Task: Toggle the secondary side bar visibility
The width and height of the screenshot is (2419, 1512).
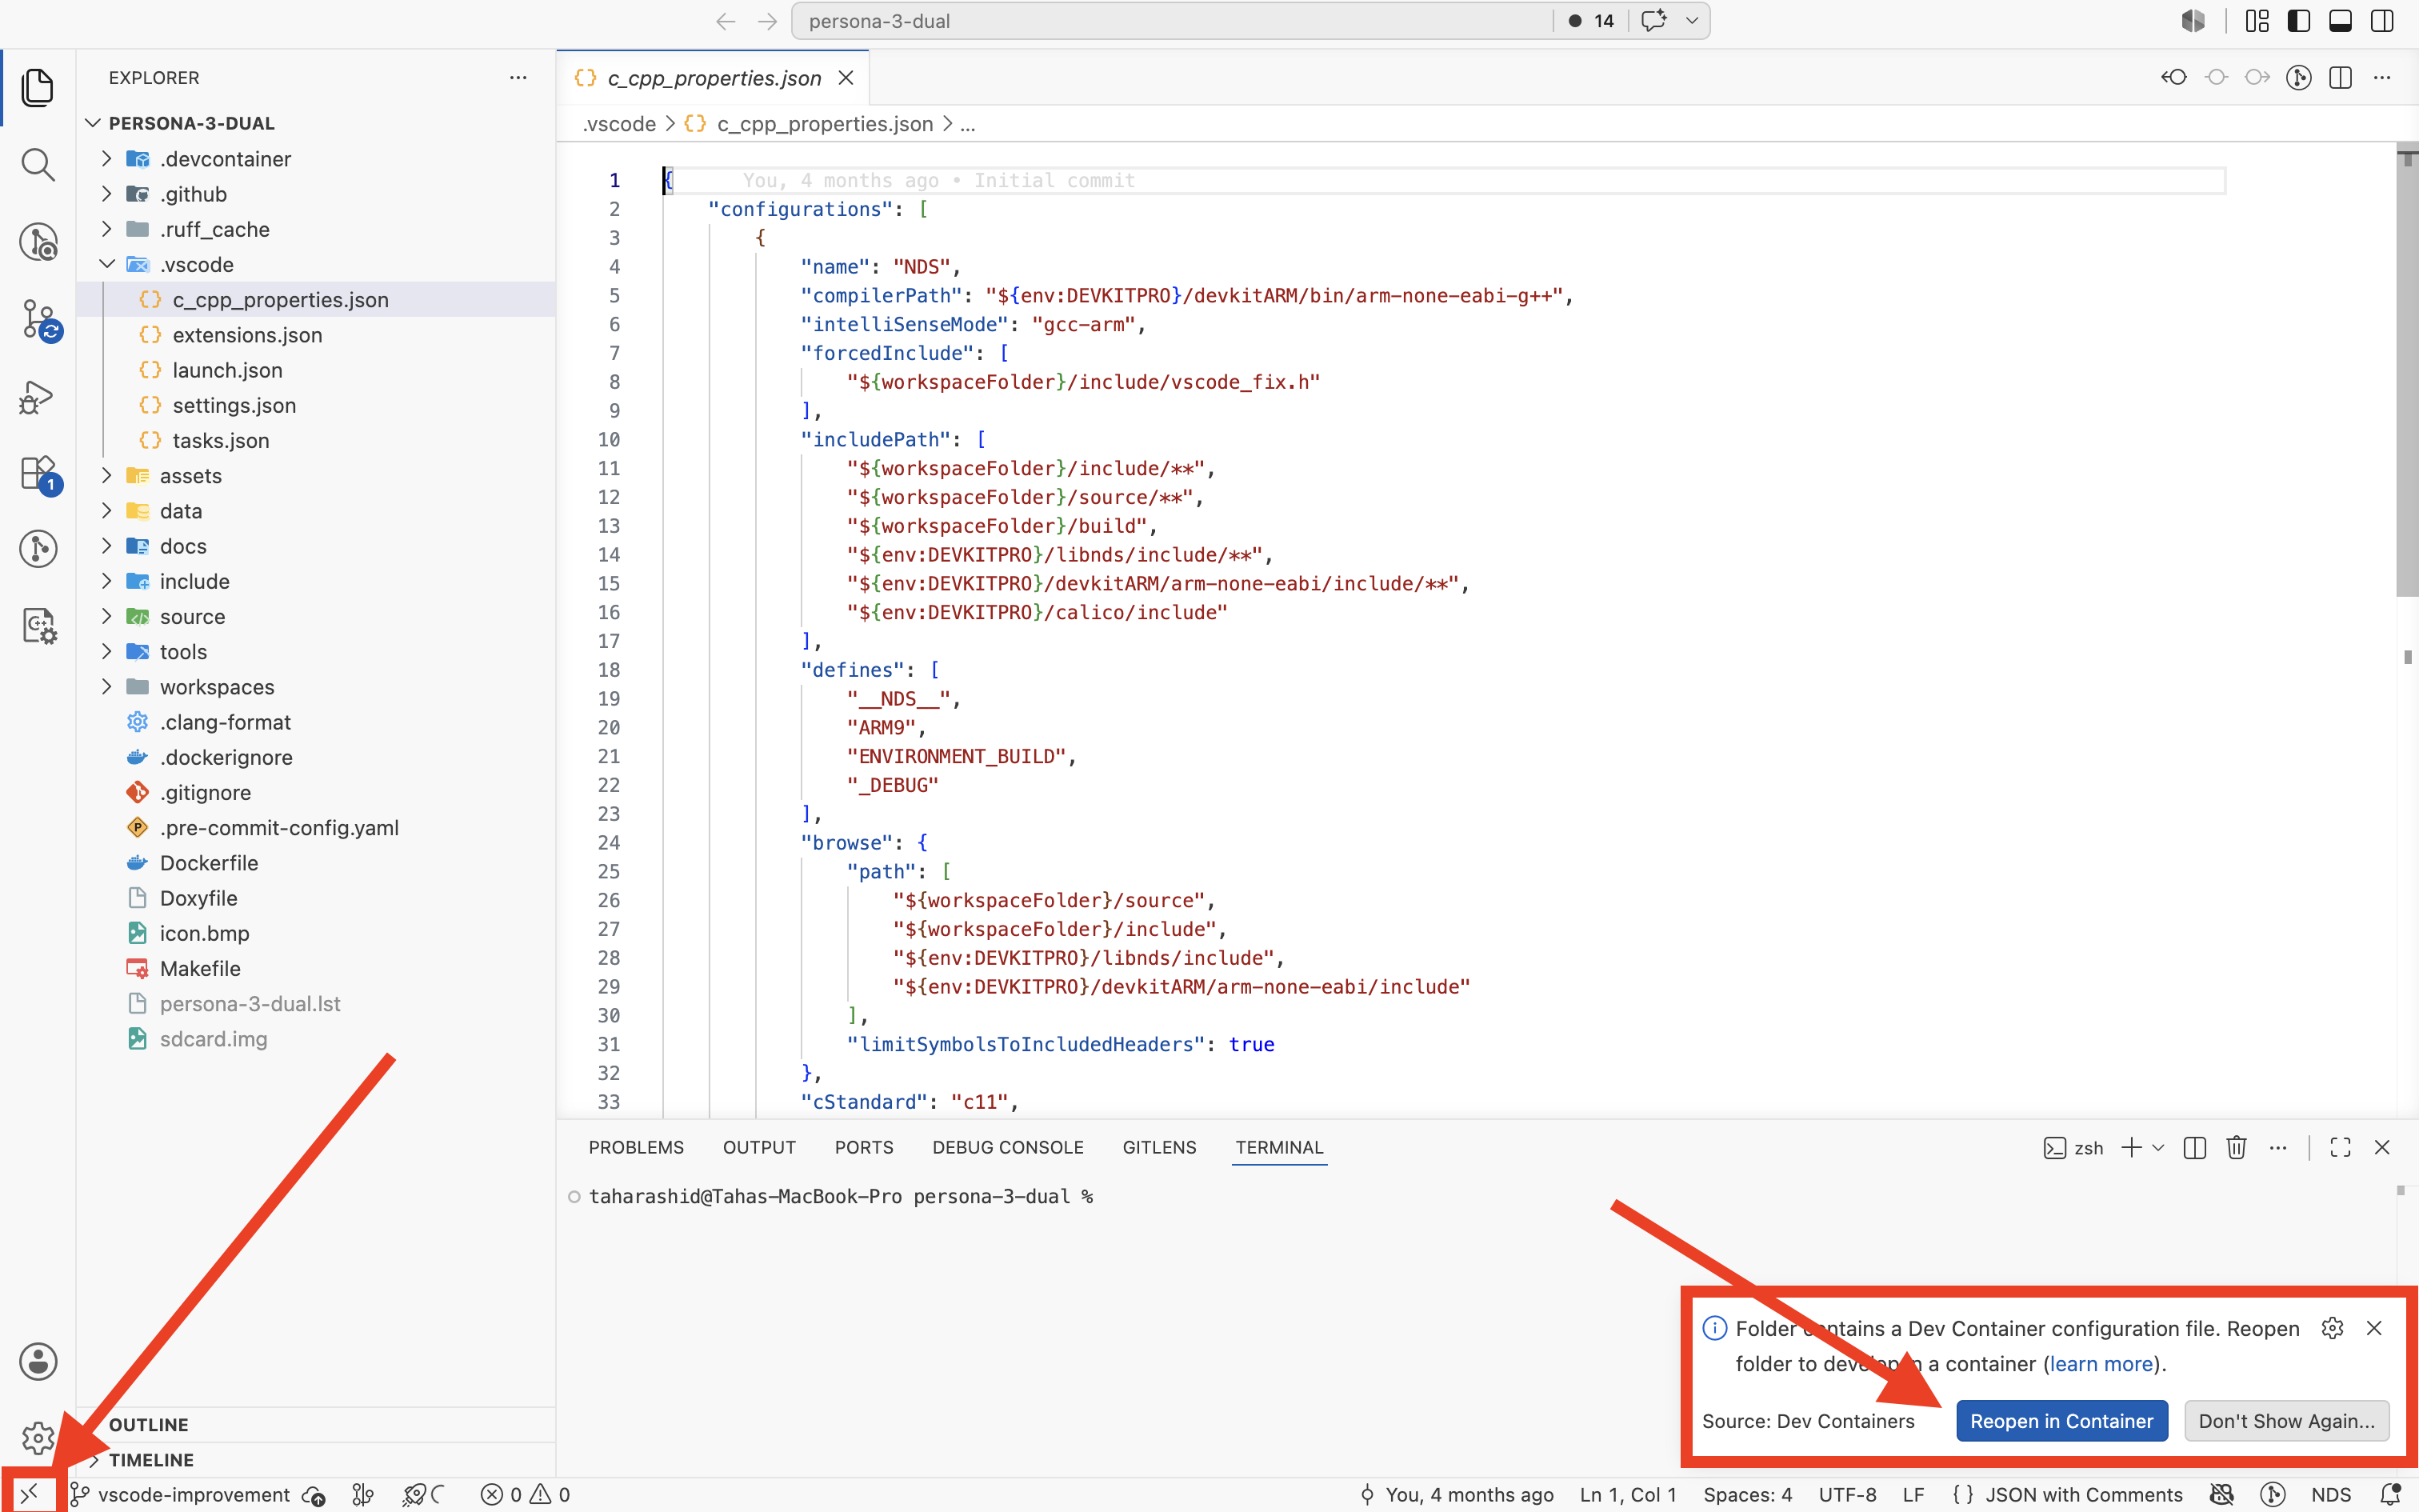Action: pyautogui.click(x=2382, y=21)
